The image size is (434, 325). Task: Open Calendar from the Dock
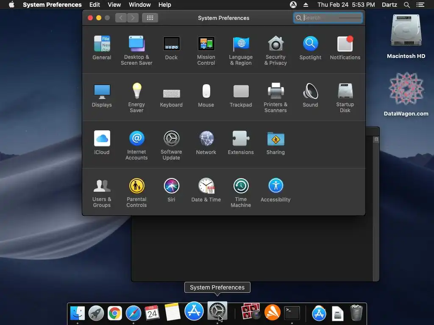click(152, 313)
